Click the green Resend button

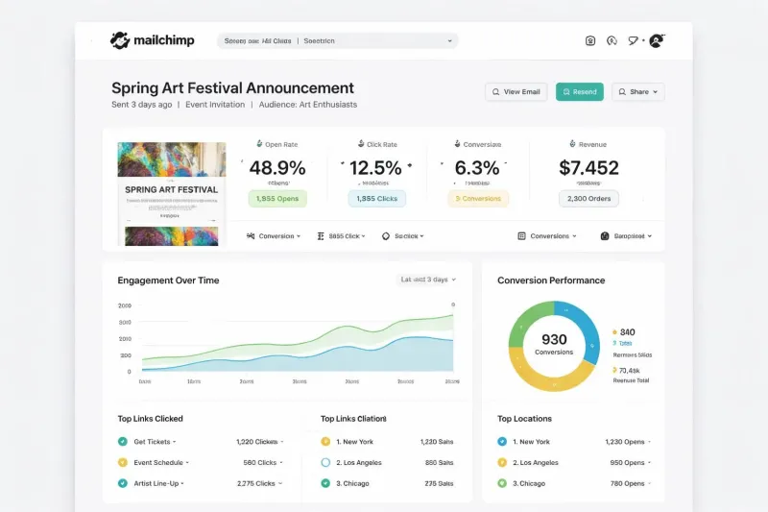[580, 91]
